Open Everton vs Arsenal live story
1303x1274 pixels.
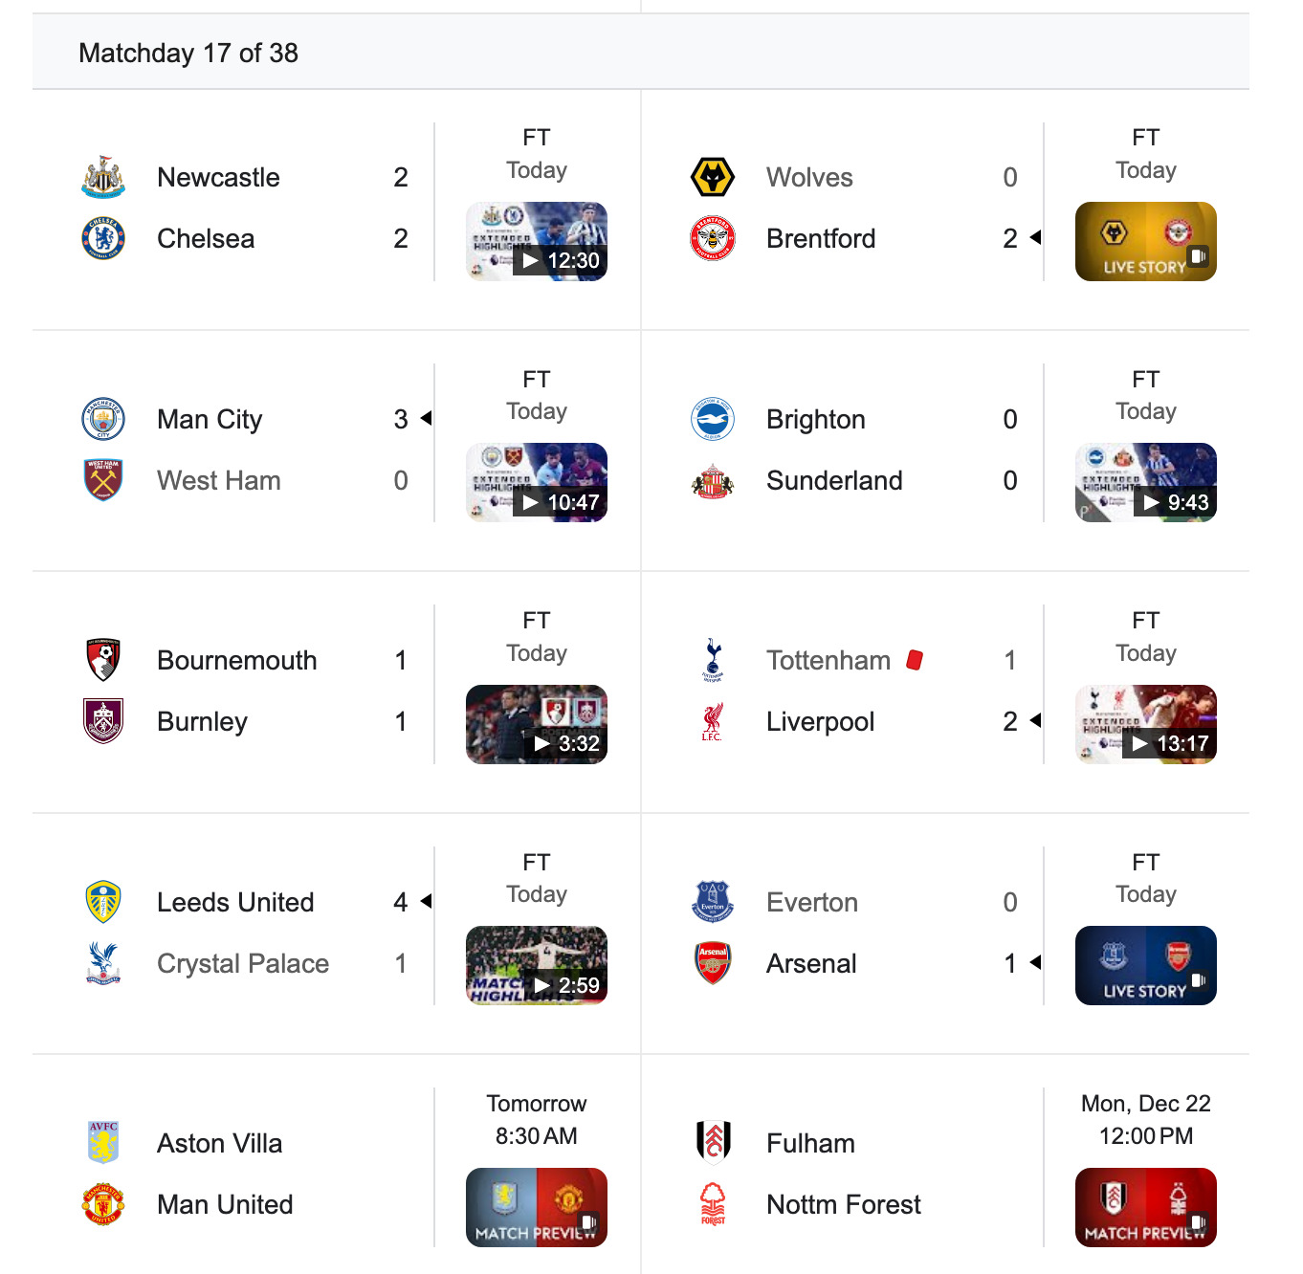(1145, 965)
